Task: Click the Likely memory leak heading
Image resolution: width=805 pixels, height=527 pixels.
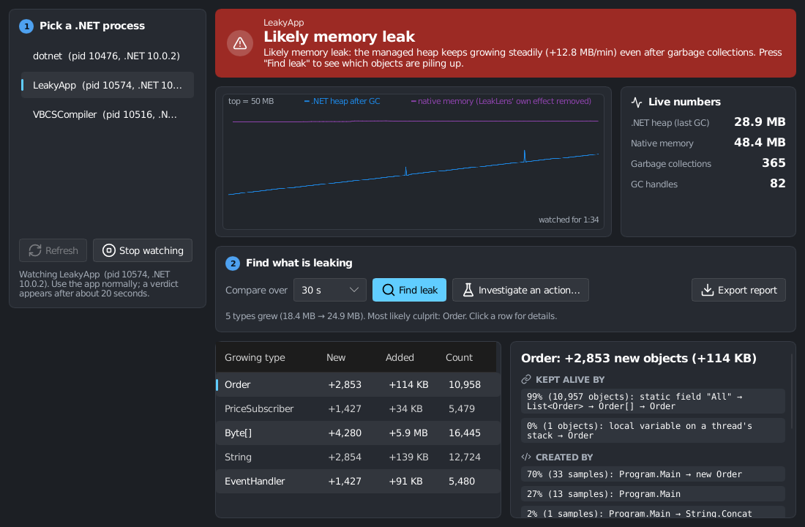Action: [339, 37]
